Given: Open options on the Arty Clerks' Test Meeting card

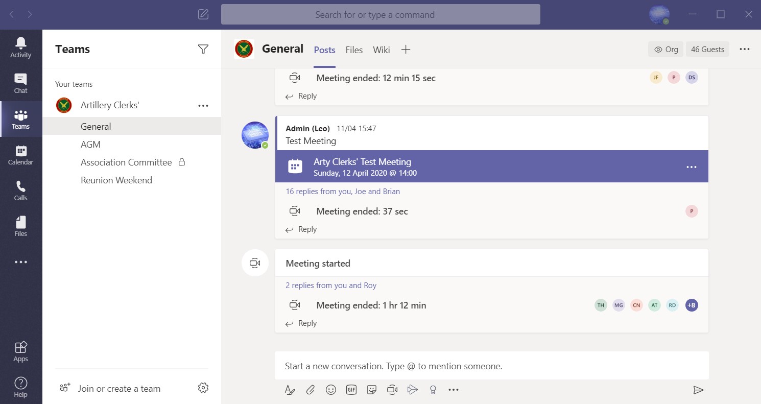Looking at the screenshot, I should click(691, 167).
